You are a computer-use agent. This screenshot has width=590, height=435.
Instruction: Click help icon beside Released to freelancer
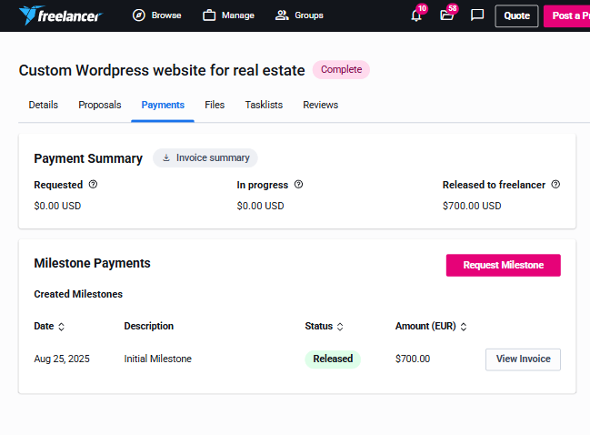[555, 185]
